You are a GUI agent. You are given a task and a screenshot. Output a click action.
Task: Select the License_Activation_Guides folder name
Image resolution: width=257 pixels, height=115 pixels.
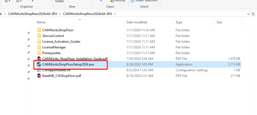pos(61,41)
